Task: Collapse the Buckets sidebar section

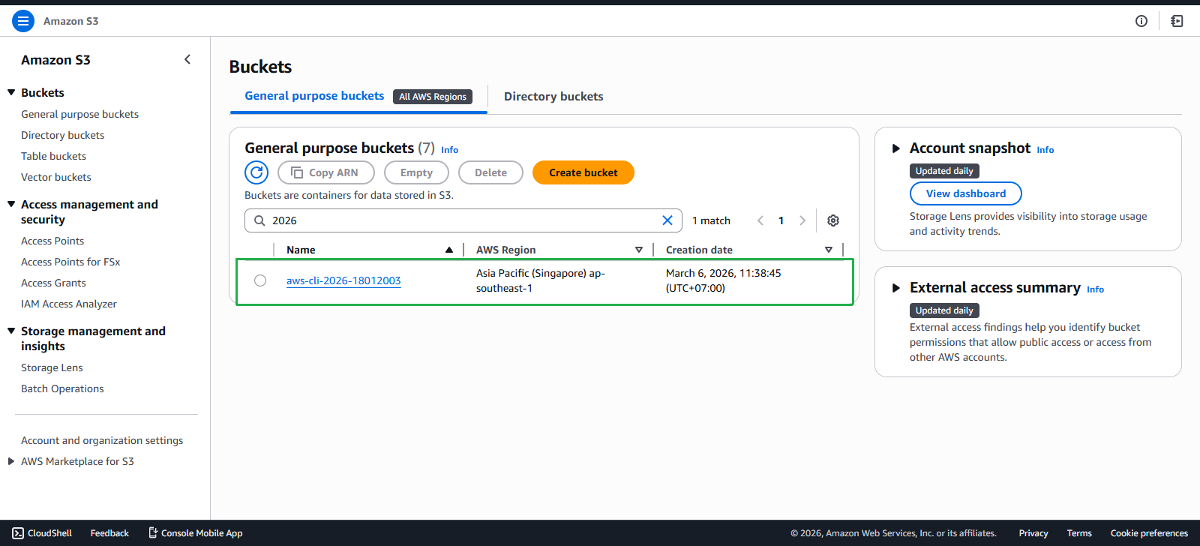Action: tap(11, 92)
